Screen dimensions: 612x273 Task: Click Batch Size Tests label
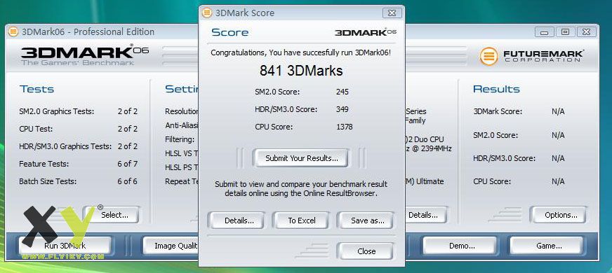pos(48,181)
